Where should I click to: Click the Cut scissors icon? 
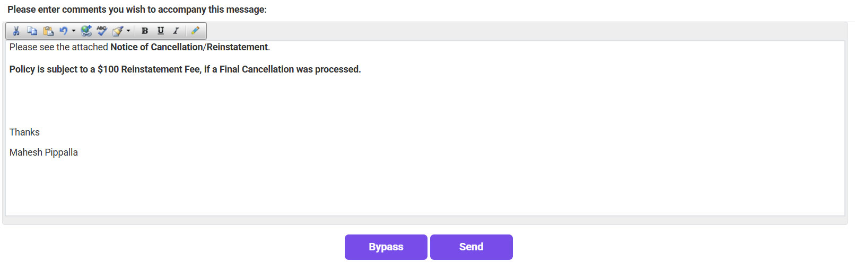pyautogui.click(x=16, y=31)
